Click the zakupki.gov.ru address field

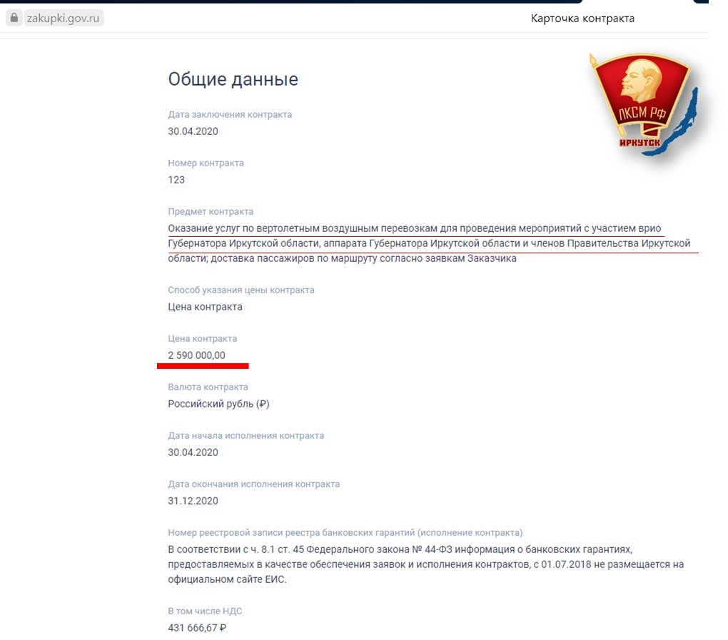tap(63, 18)
